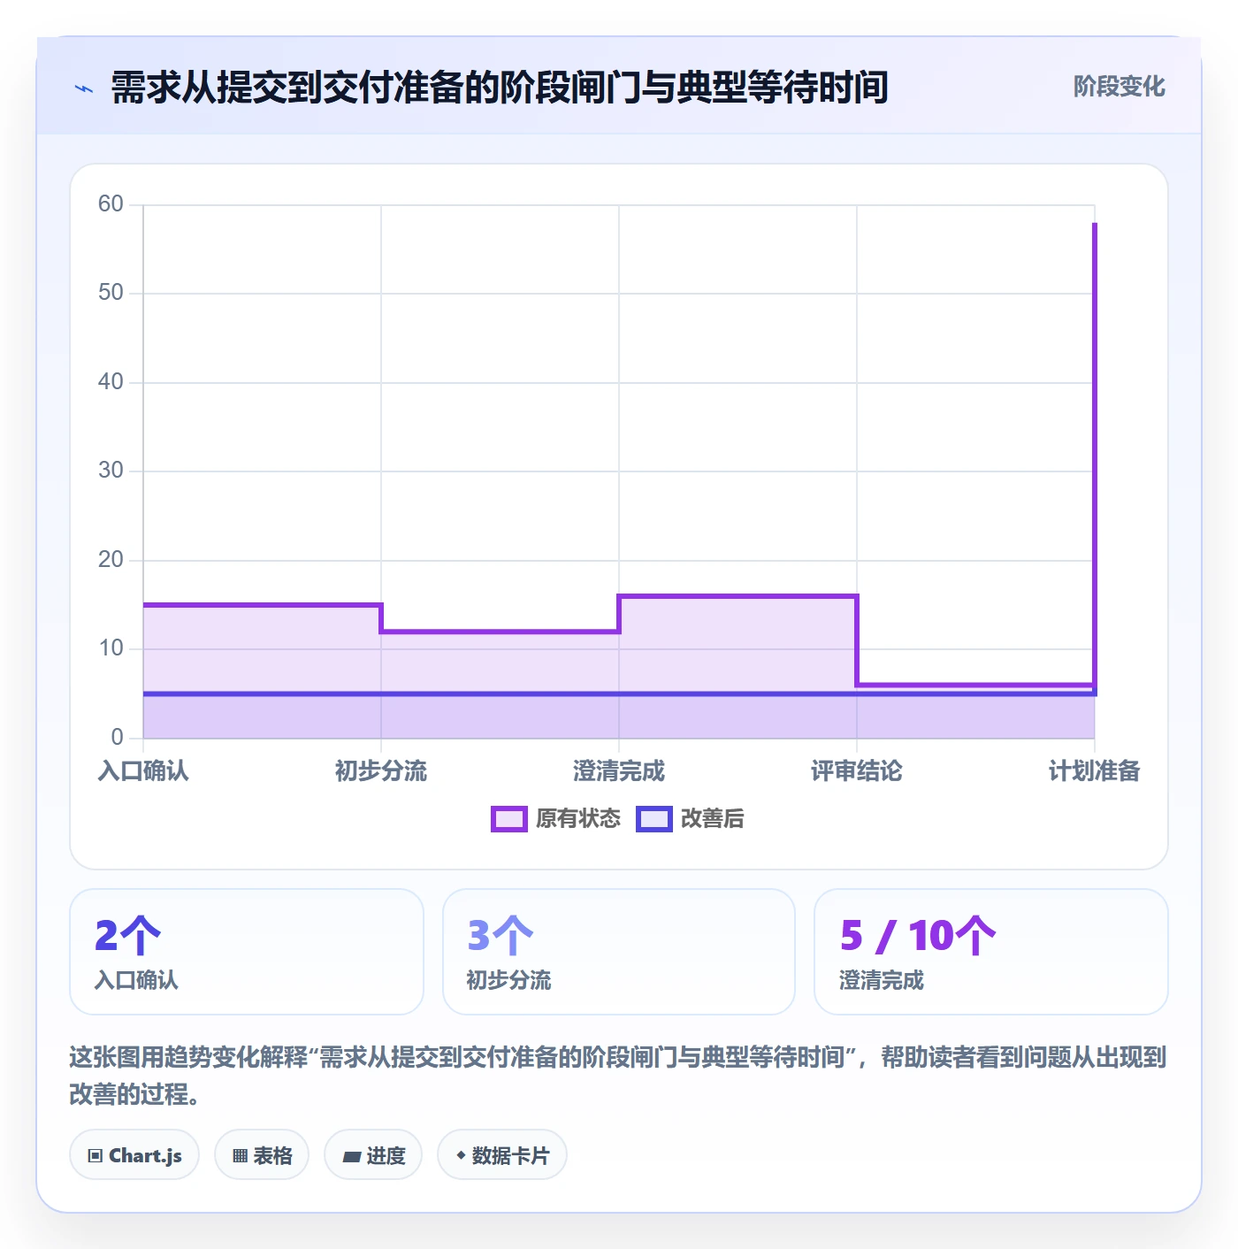The width and height of the screenshot is (1238, 1249).
Task: Open the 5 / 10个 澄清完成 stat card
Action: [x=991, y=952]
